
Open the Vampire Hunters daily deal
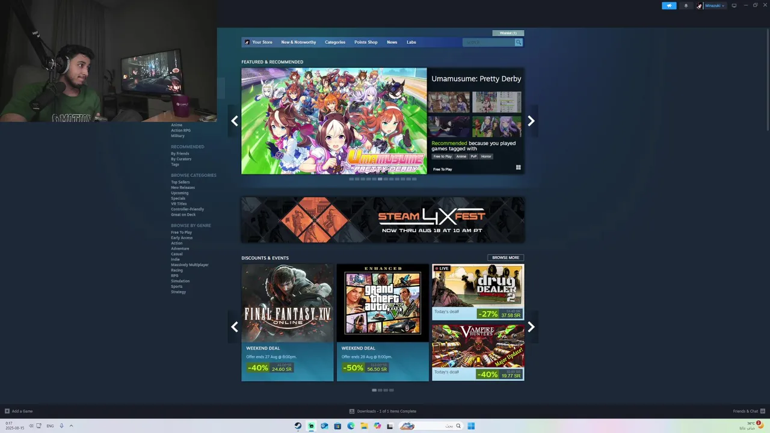478,352
